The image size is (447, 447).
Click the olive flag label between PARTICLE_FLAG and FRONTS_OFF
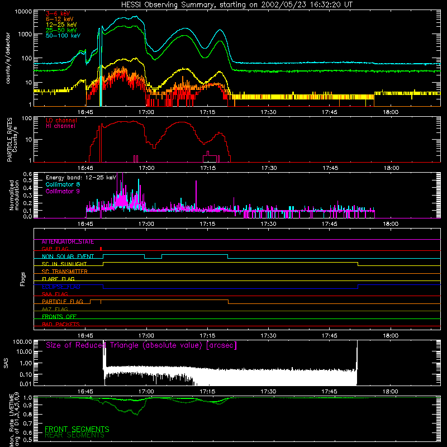click(x=55, y=310)
